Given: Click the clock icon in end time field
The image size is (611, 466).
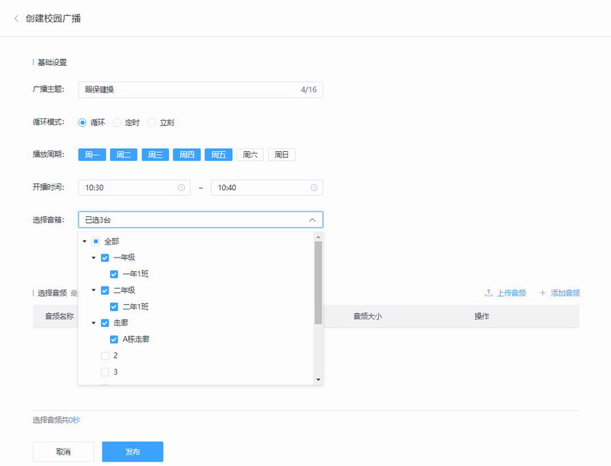Looking at the screenshot, I should (313, 188).
